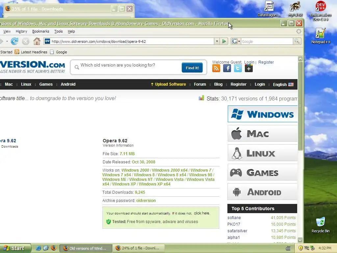Click the Mac platform banner

[x=262, y=134]
